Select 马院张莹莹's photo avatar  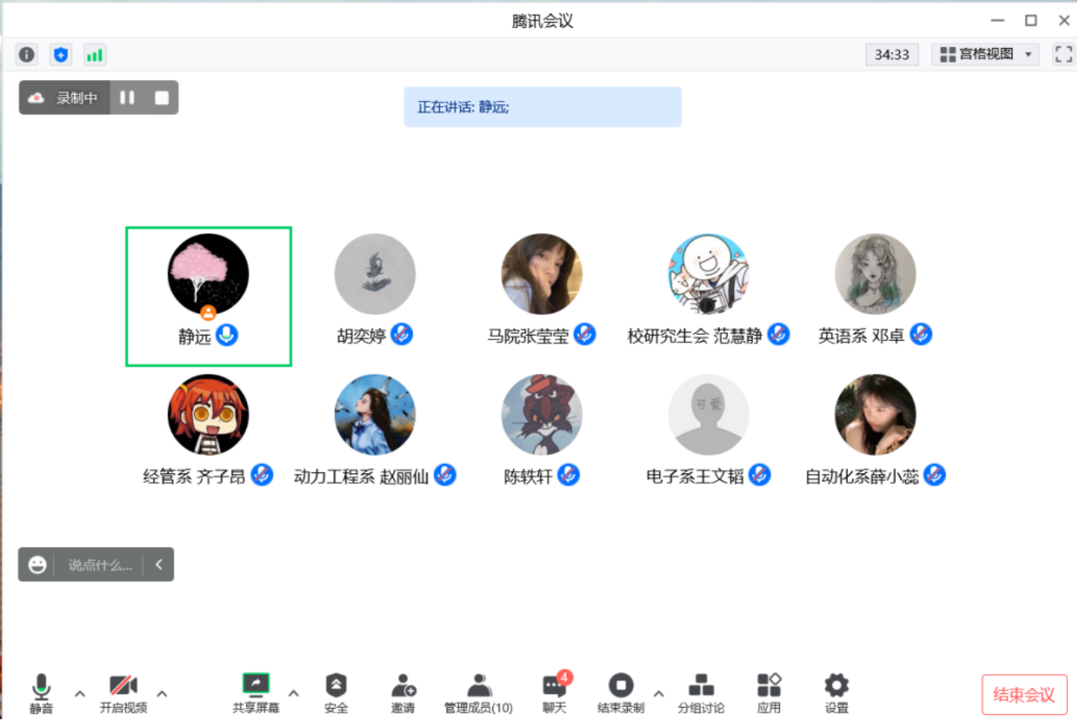(541, 274)
